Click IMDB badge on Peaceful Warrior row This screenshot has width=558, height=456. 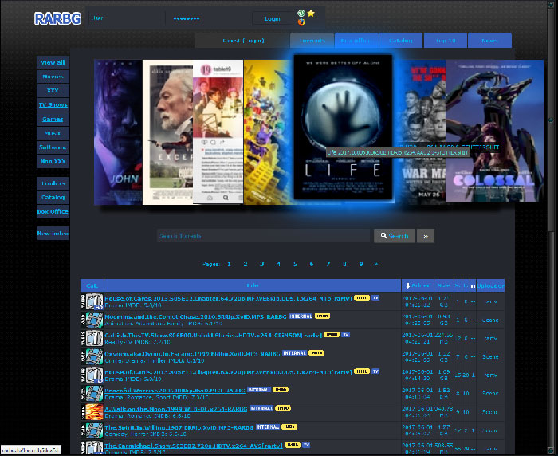point(281,389)
